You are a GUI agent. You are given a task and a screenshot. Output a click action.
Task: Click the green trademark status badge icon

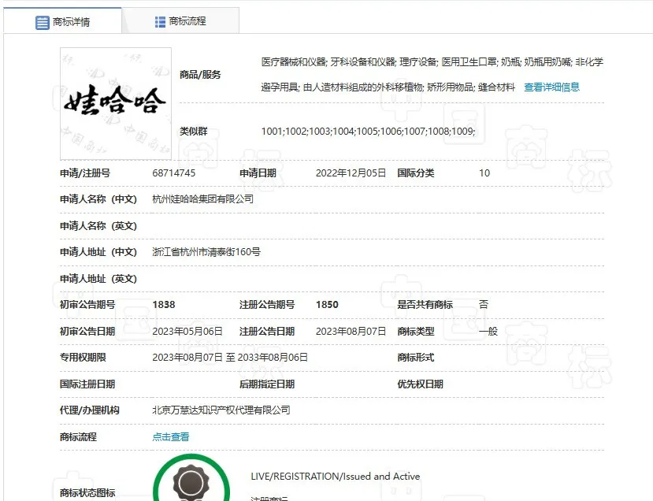pos(191,479)
